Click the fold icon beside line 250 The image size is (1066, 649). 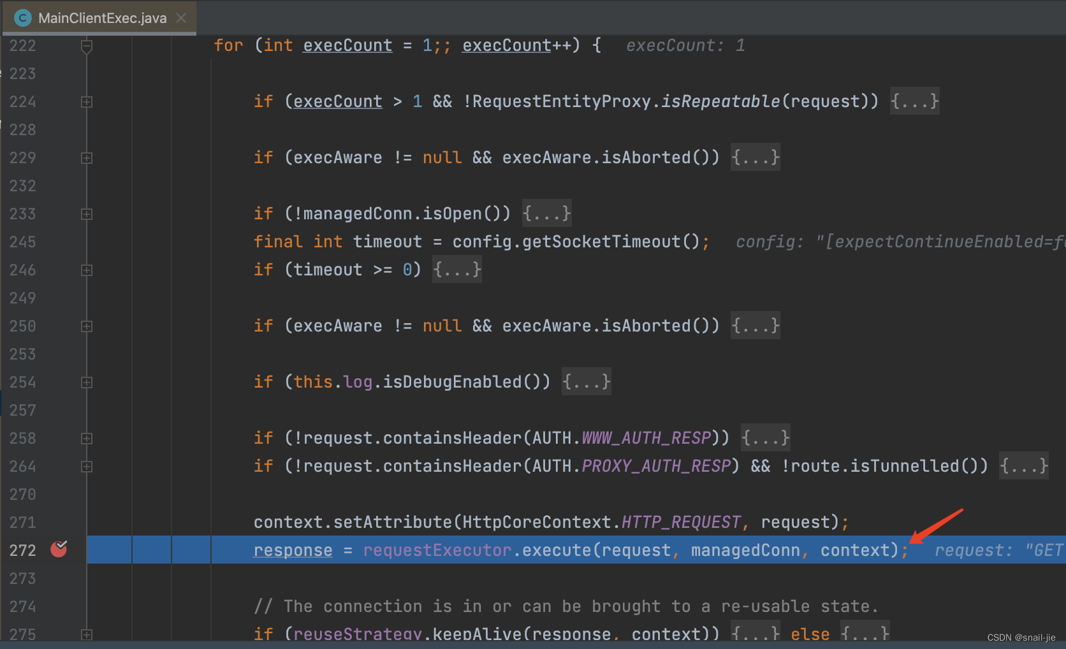(x=87, y=326)
